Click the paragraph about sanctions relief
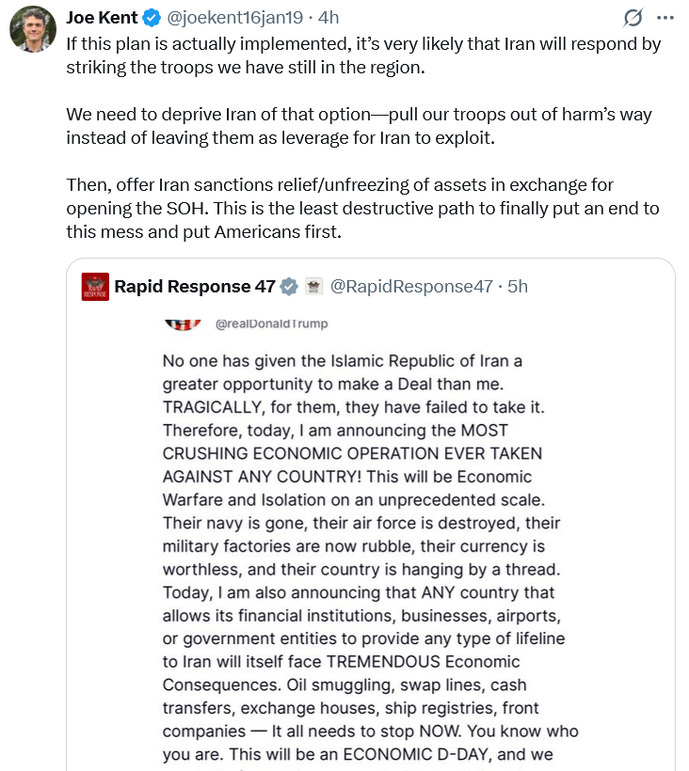The height and width of the screenshot is (771, 689). click(362, 208)
